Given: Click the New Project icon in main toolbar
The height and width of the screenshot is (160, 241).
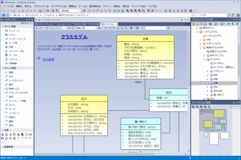Looking at the screenshot, I should tap(3, 11).
